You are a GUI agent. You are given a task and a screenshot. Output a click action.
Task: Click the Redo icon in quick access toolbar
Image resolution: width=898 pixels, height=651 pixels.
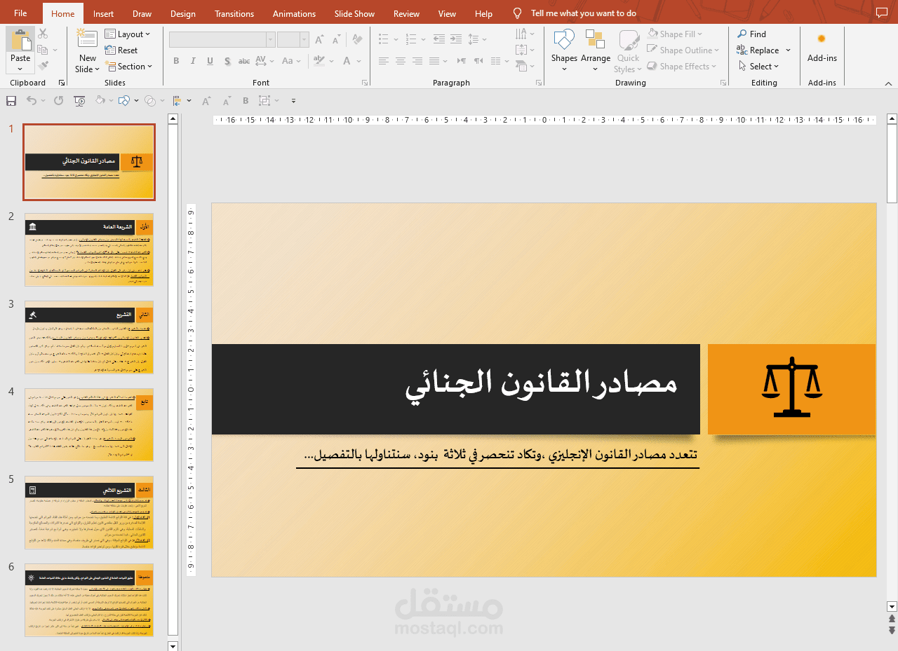click(x=58, y=101)
